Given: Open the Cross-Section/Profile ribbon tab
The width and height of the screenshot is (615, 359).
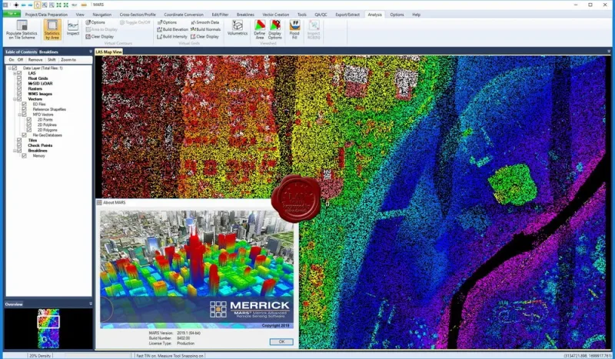Looking at the screenshot, I should coord(138,15).
